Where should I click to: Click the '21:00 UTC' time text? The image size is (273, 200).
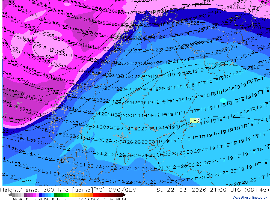click(x=225, y=190)
